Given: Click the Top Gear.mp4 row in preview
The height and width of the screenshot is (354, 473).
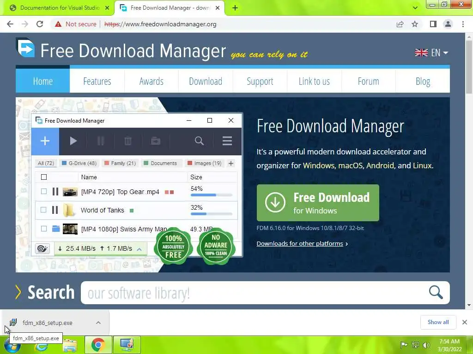Looking at the screenshot, I should tap(136, 192).
